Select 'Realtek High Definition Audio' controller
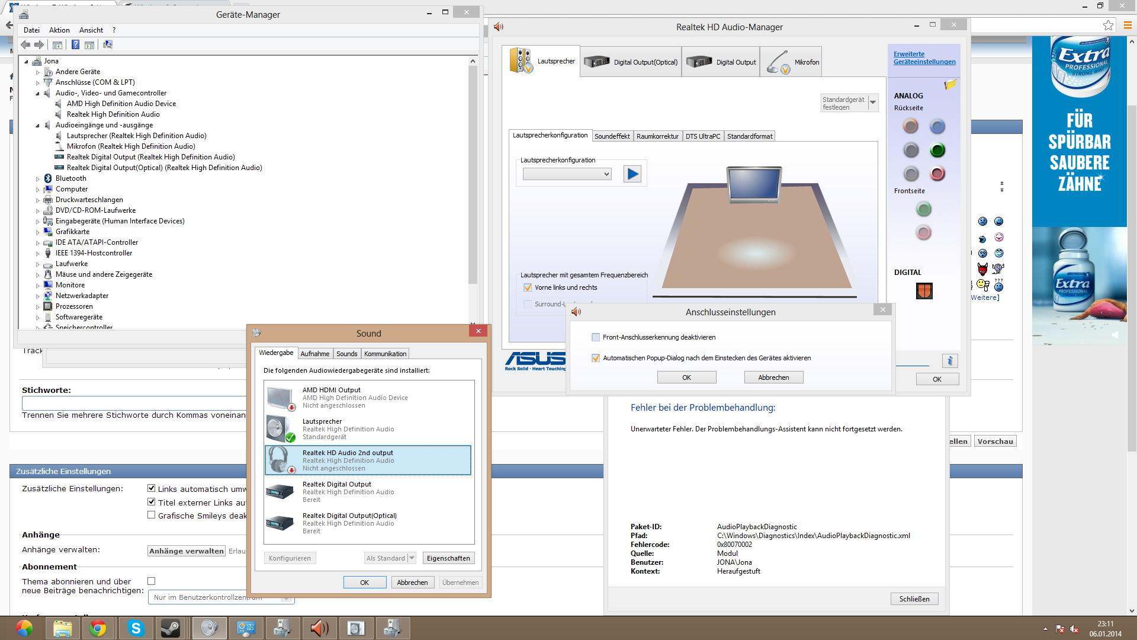 click(x=113, y=115)
